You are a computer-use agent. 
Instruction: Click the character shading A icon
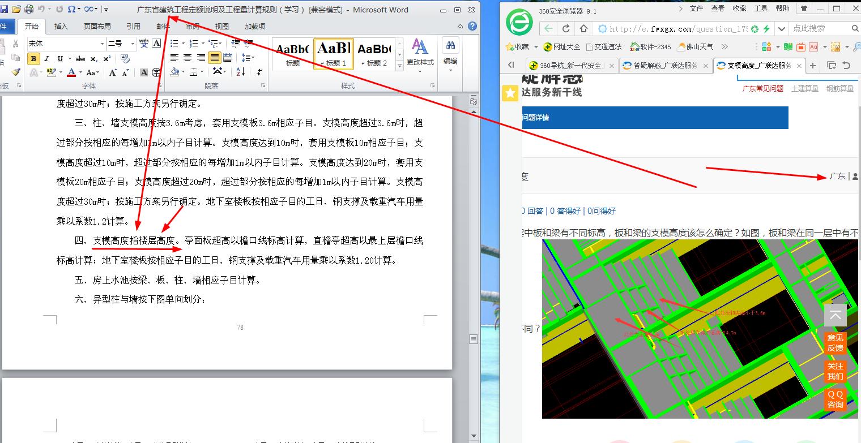pos(144,72)
